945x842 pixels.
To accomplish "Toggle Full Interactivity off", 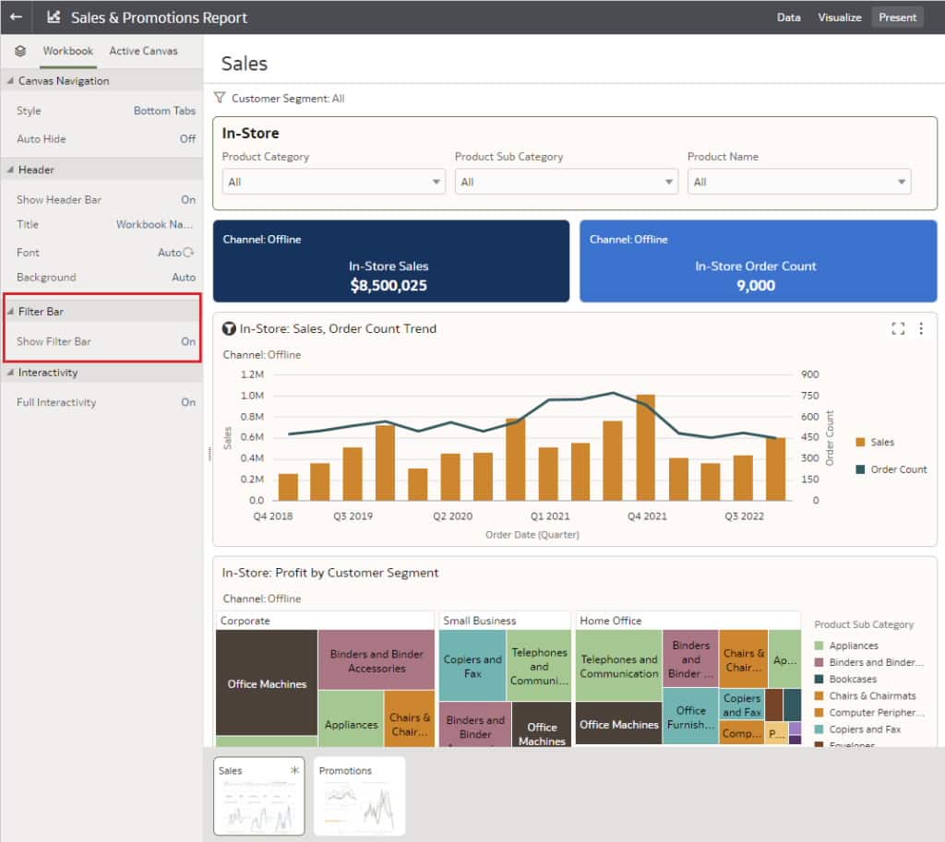I will coord(186,402).
